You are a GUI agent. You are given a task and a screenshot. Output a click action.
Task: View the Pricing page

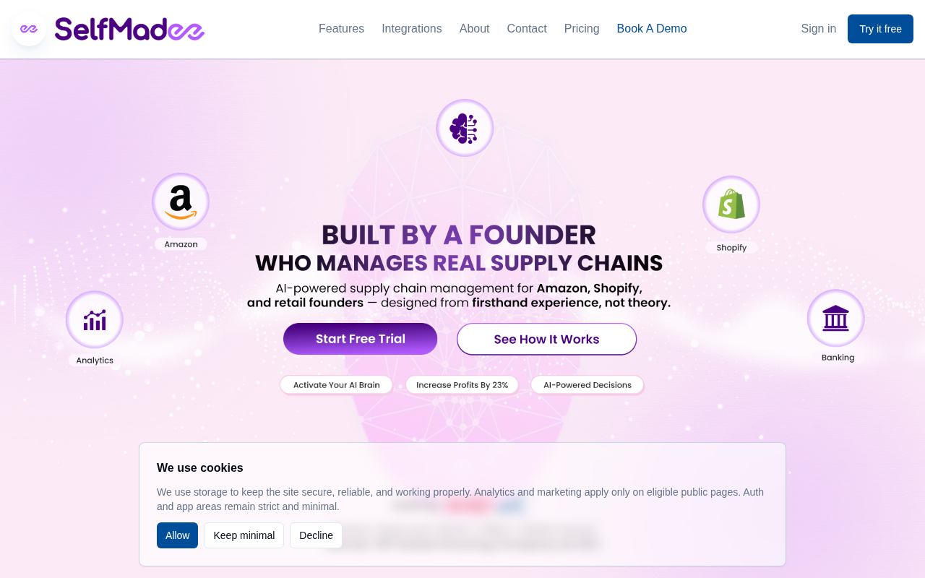[582, 29]
